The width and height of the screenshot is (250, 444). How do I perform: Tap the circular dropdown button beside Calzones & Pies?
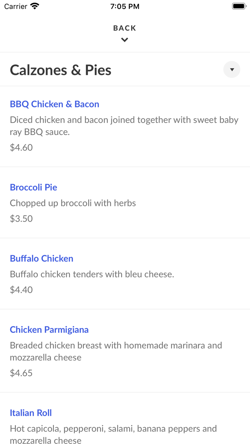[x=232, y=70]
